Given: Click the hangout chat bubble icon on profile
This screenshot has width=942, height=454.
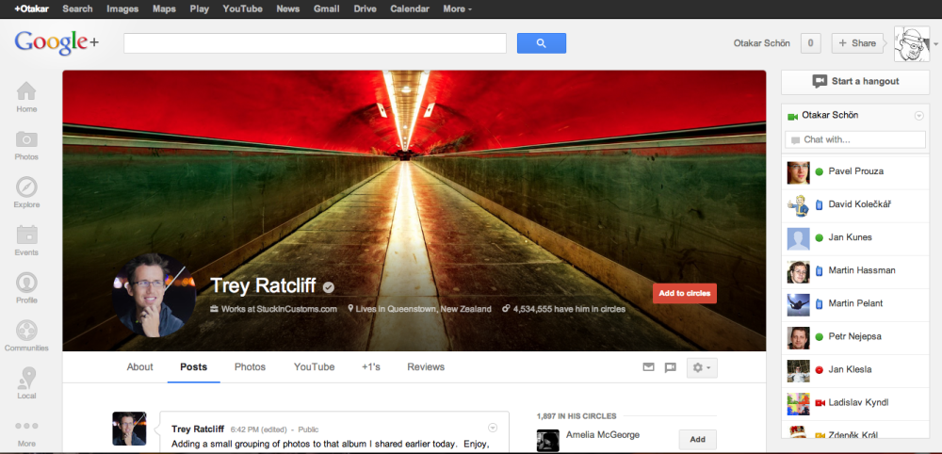Looking at the screenshot, I should click(671, 367).
